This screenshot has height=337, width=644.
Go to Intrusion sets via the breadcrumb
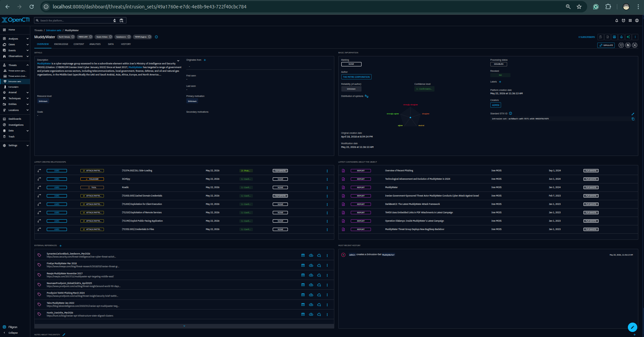pyautogui.click(x=54, y=31)
